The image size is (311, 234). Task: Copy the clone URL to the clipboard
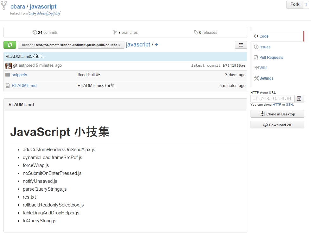coord(299,98)
